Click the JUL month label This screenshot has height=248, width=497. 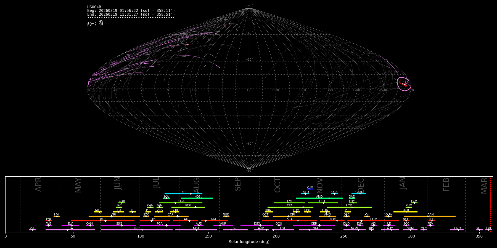tap(156, 182)
